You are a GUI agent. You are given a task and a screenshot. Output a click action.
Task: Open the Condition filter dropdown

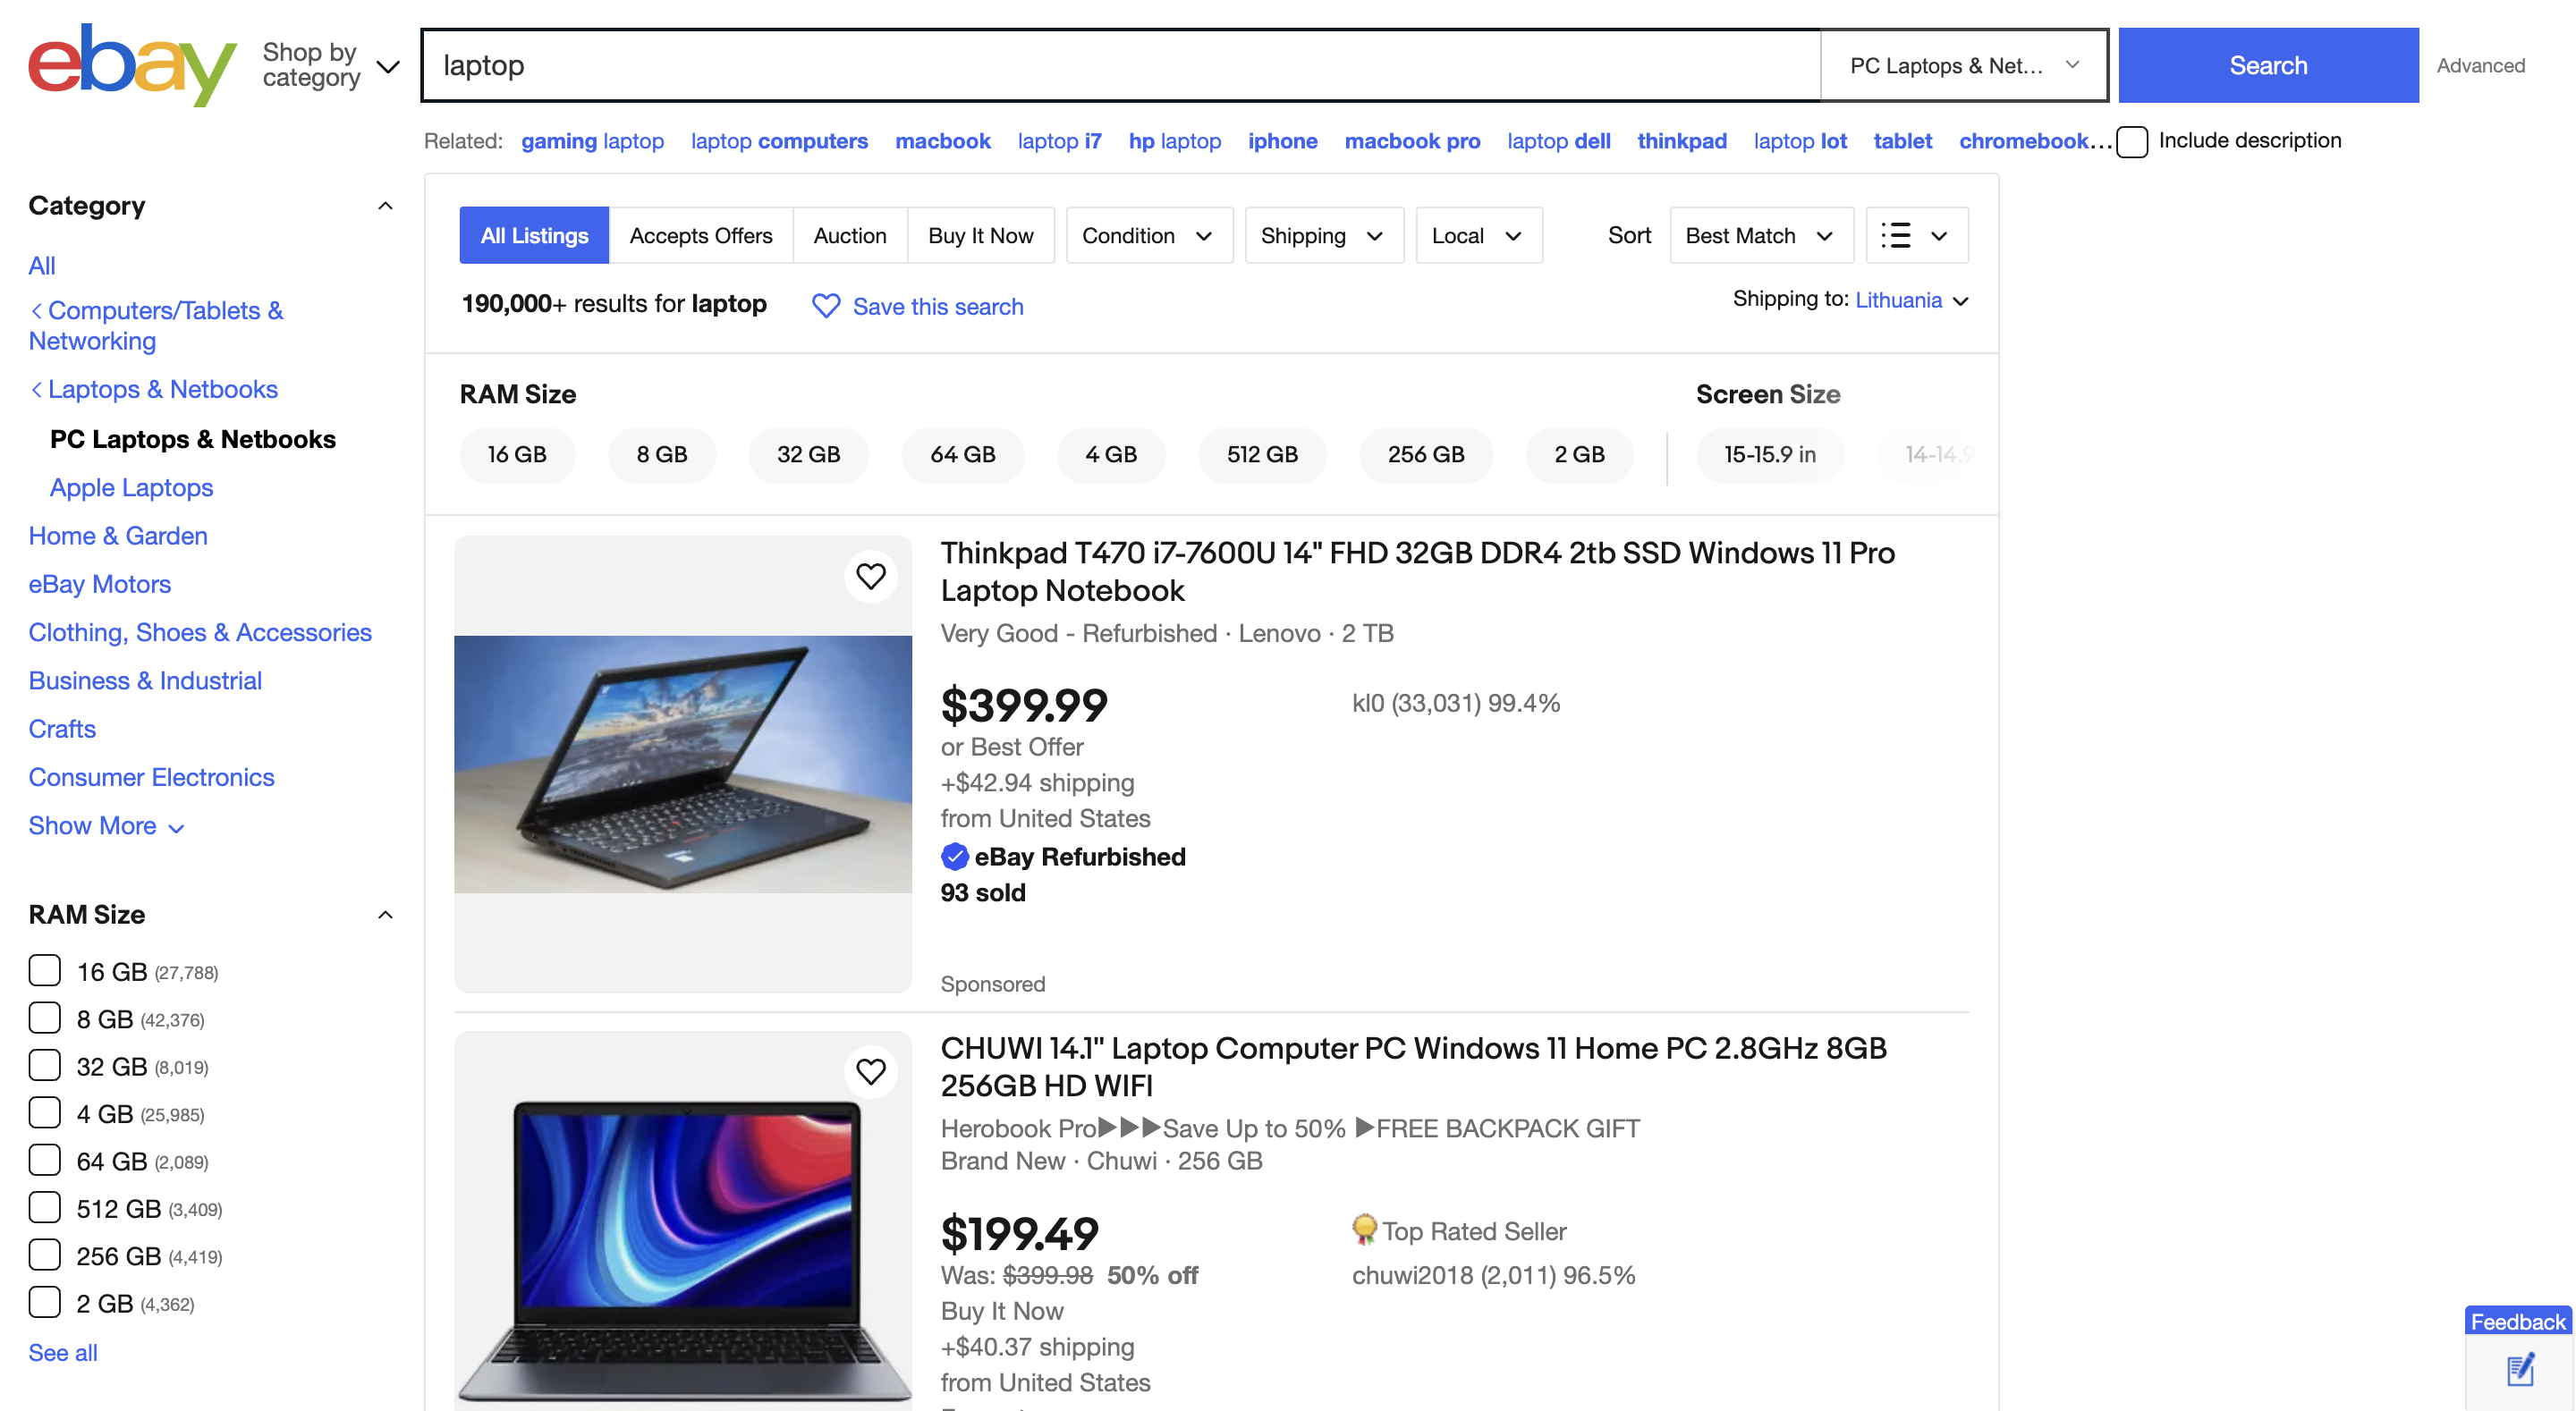click(x=1148, y=236)
